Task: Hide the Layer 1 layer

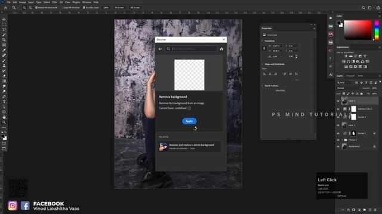Action: (338, 125)
